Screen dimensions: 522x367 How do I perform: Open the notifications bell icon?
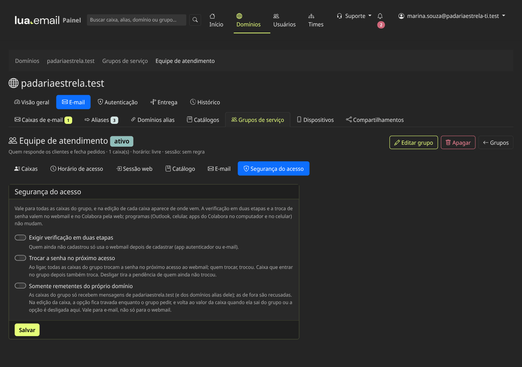click(380, 16)
